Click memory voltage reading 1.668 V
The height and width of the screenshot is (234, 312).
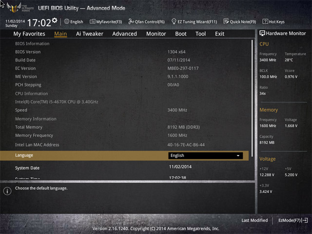click(291, 126)
